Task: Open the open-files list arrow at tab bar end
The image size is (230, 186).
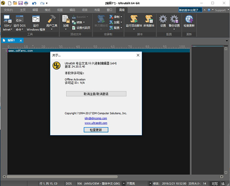Action: (x=227, y=41)
